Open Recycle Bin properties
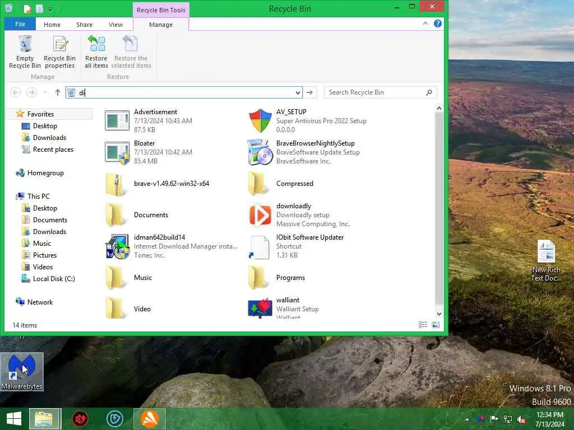 coord(59,52)
